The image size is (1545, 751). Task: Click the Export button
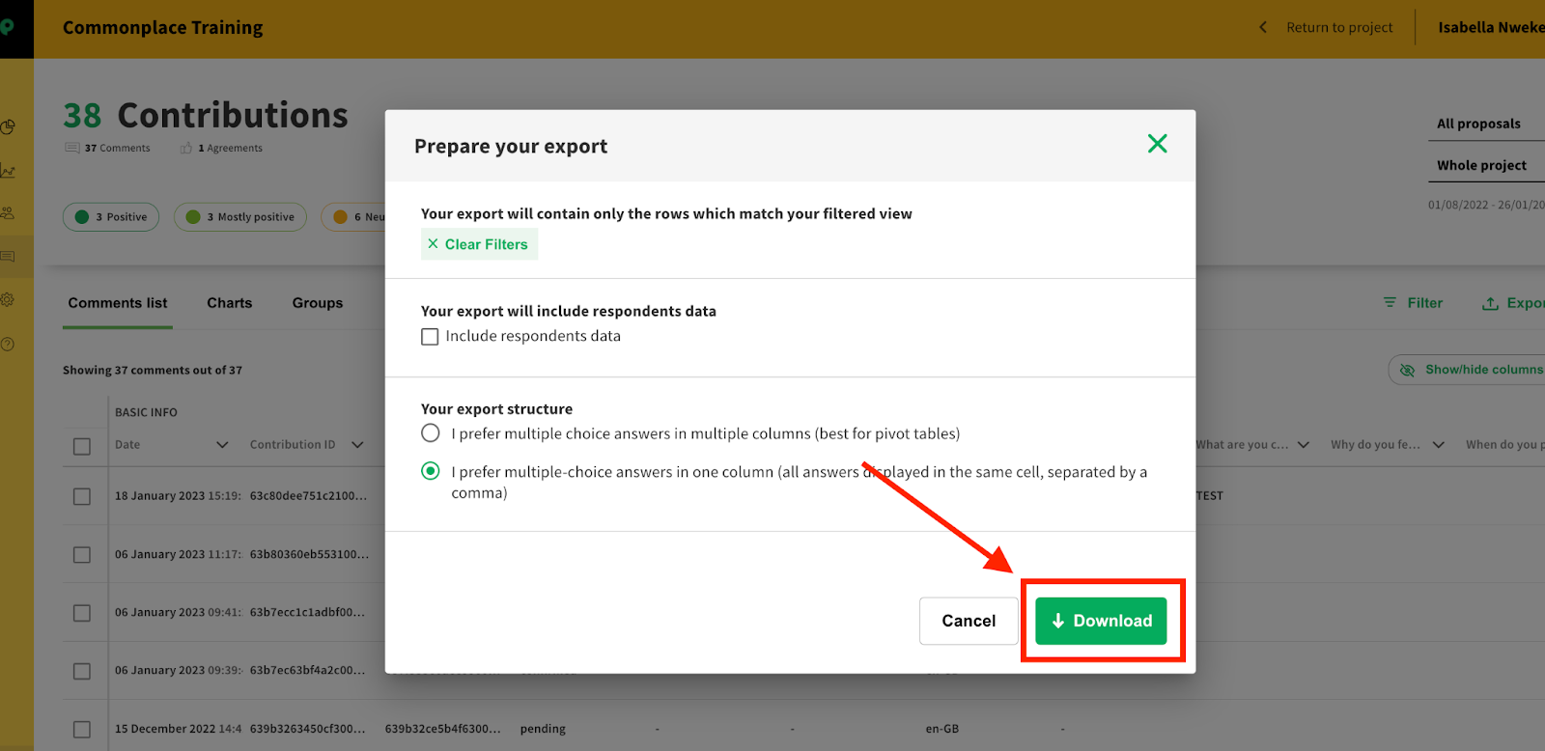coord(1514,303)
